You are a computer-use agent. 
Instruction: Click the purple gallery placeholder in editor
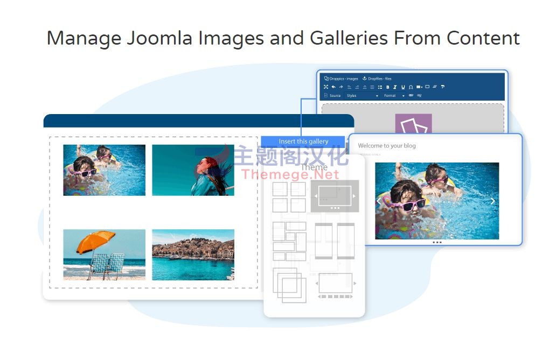point(414,124)
